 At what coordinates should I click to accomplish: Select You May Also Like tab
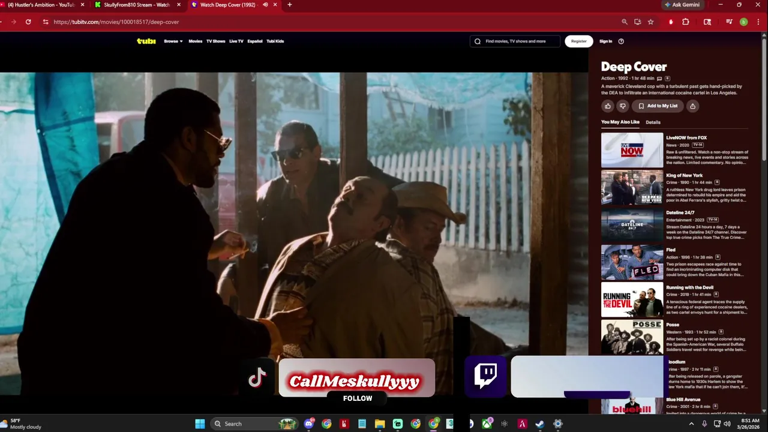620,122
